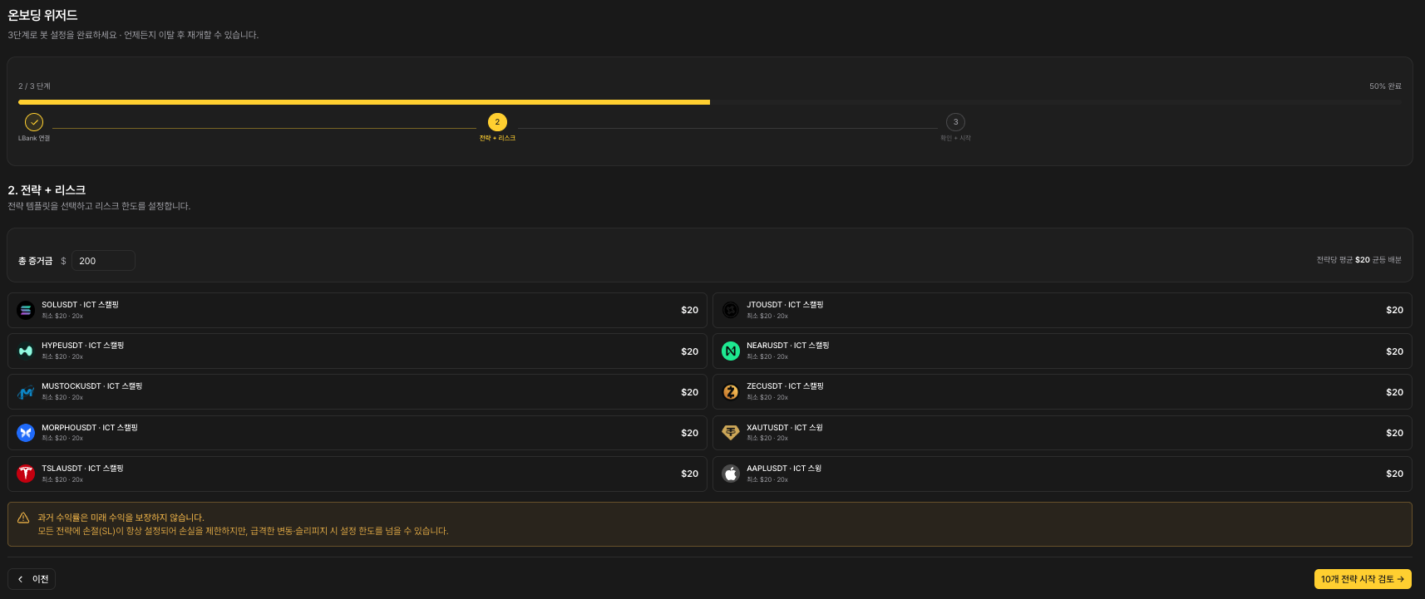Jump to step 3 confirm and start circle
Viewport: 1425px width, 599px height.
tap(955, 122)
